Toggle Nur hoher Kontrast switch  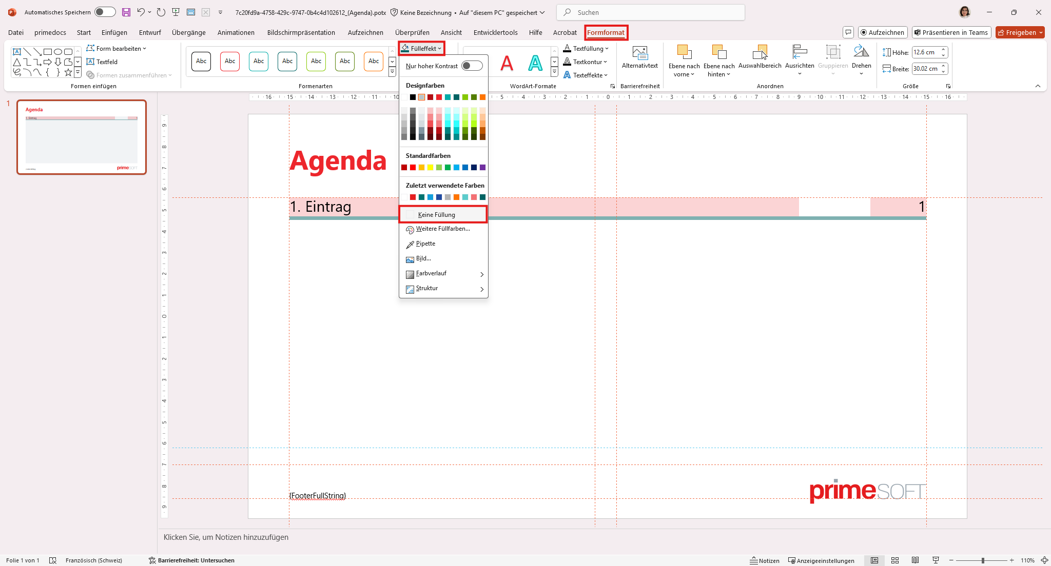[472, 66]
